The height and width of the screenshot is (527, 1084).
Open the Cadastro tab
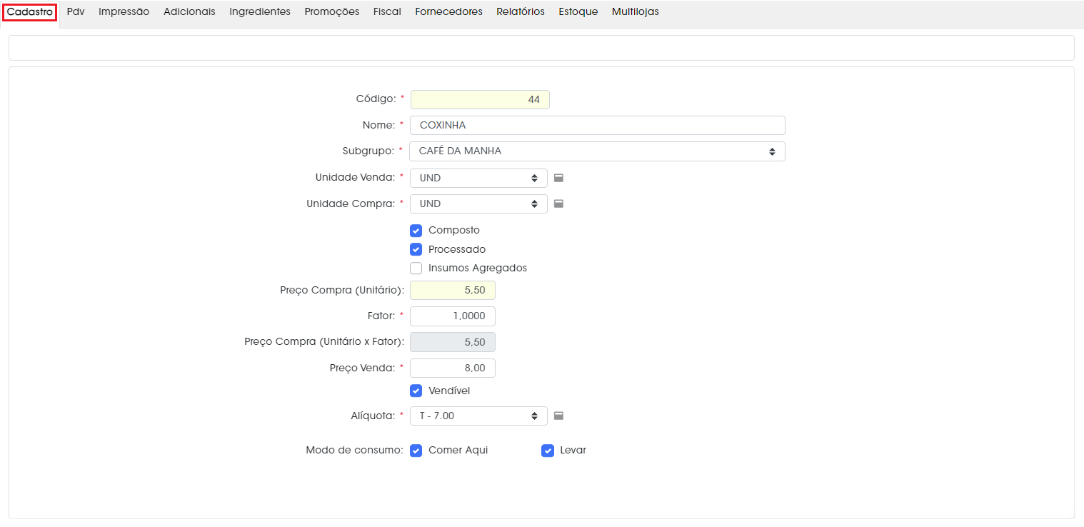point(29,11)
